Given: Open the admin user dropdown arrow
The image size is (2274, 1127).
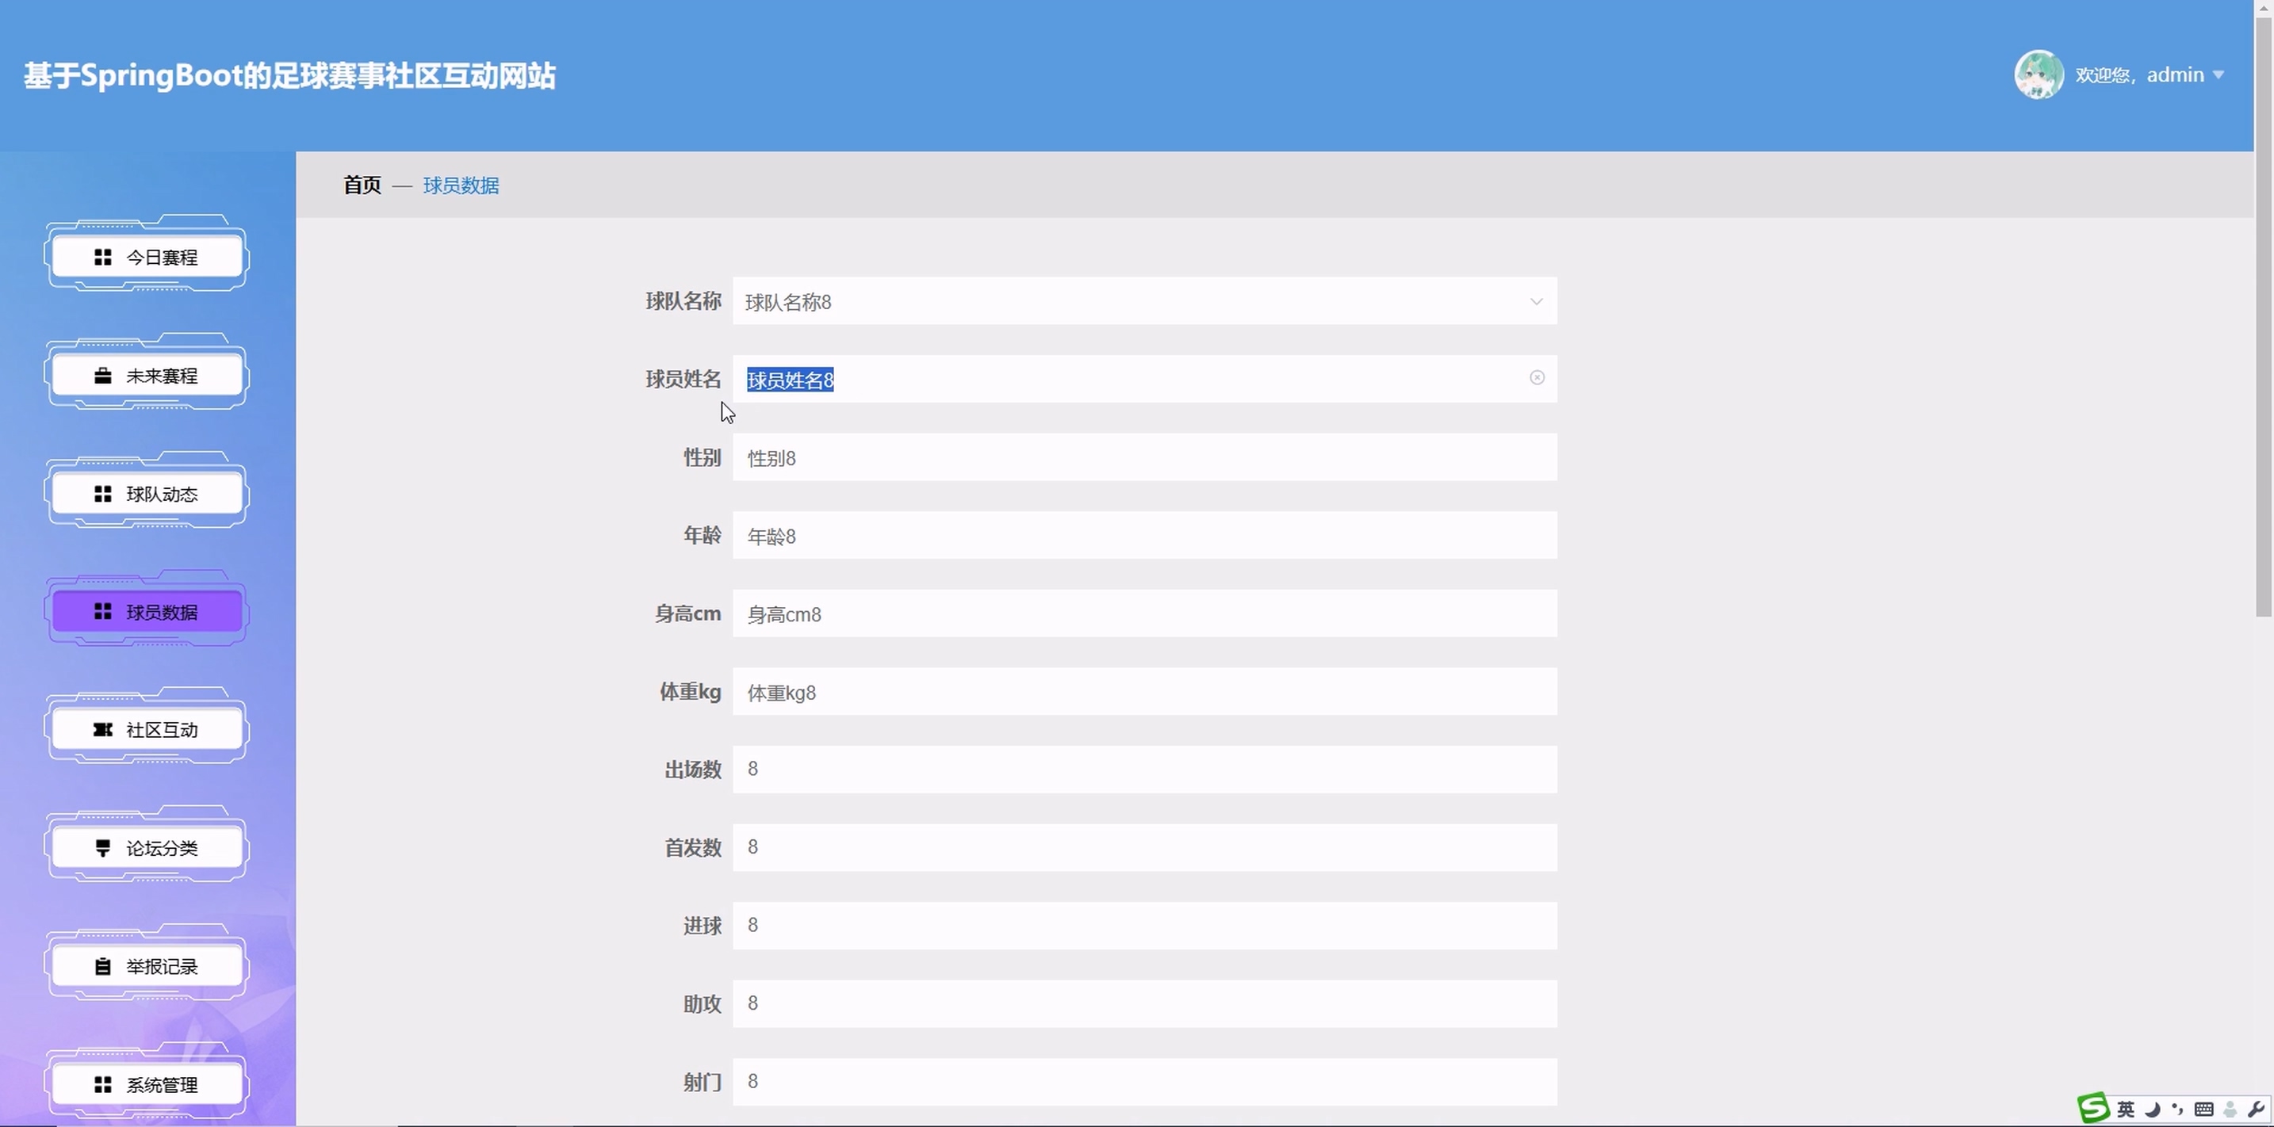Looking at the screenshot, I should 2218,75.
